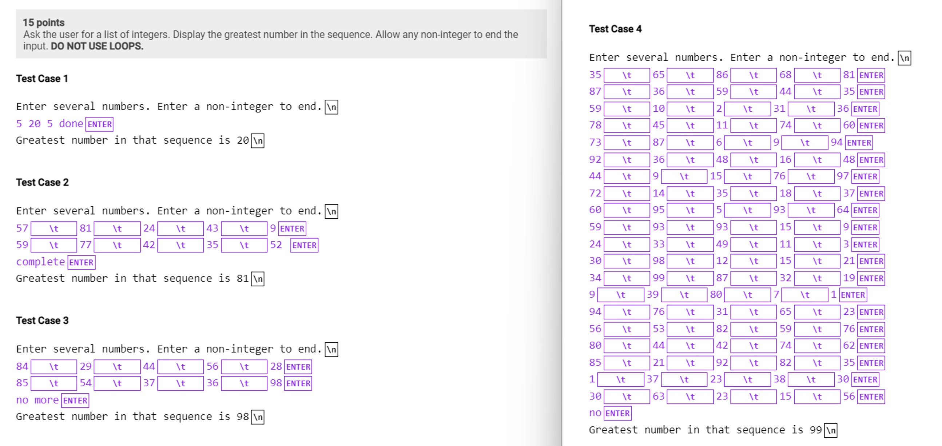This screenshot has width=942, height=446.
Task: Click the \n token after 'Greatest number in that sequence is 81'
Action: click(258, 279)
